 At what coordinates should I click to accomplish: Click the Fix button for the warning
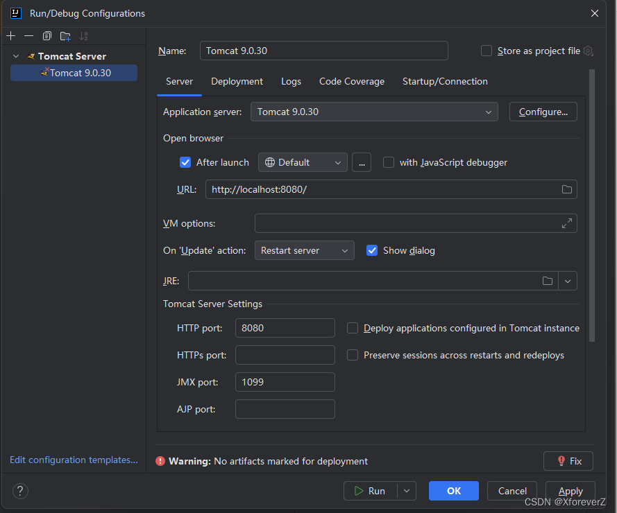(568, 461)
